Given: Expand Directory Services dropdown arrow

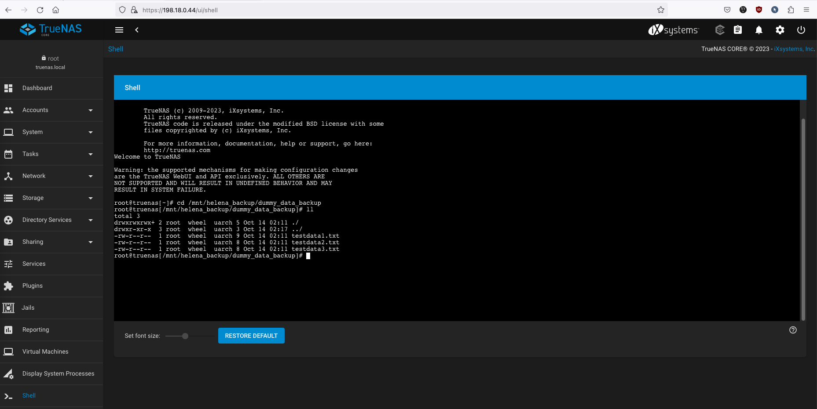Looking at the screenshot, I should pyautogui.click(x=91, y=220).
